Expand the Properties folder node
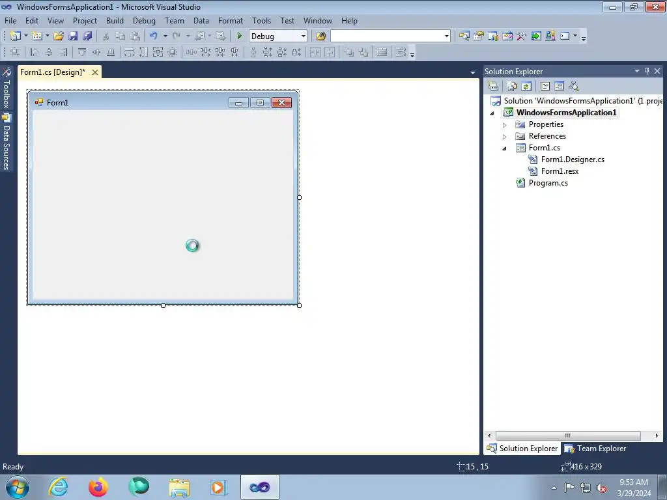The width and height of the screenshot is (667, 500). coord(505,125)
